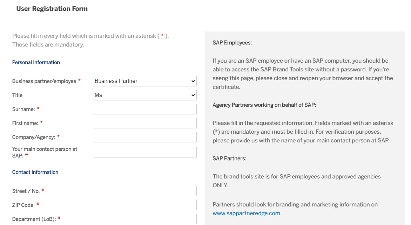
Task: Click the ZIP Code field label
Action: click(23, 205)
